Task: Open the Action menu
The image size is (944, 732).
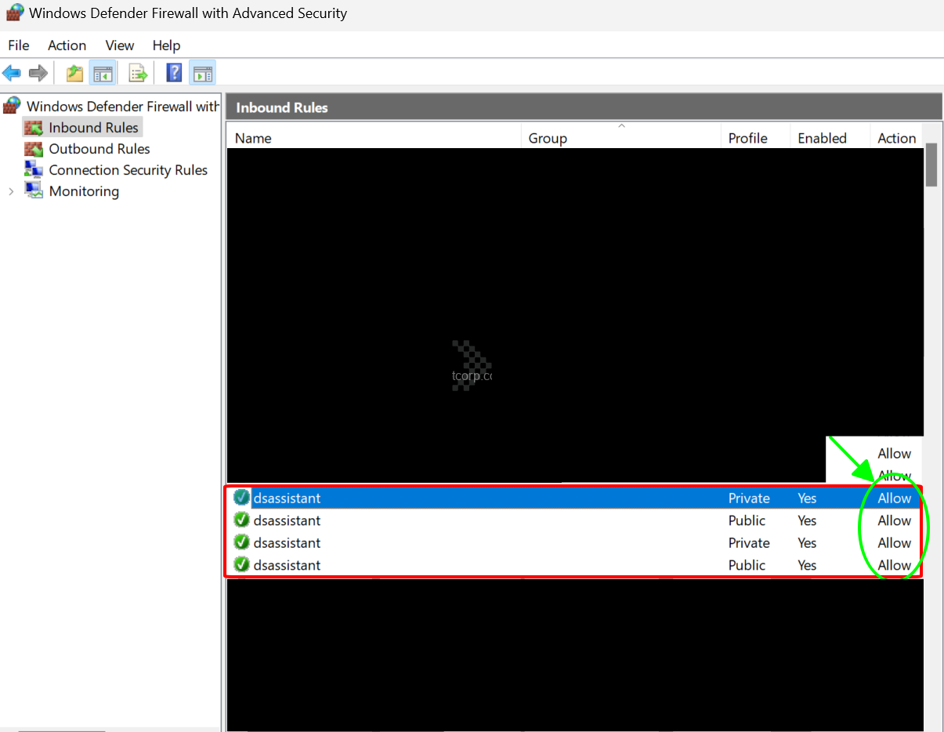Action: 67,45
